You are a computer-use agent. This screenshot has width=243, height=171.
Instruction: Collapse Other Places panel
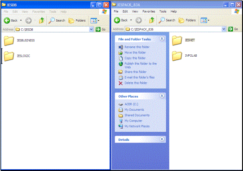pos(162,96)
